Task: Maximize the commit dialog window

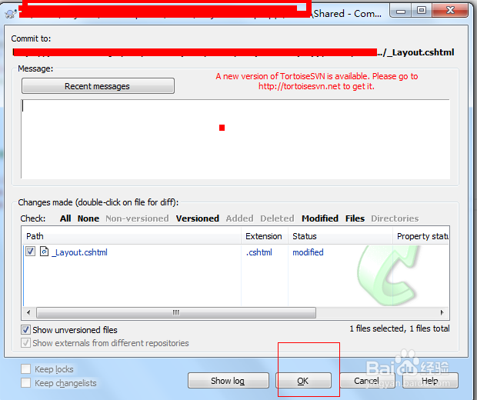Action: [422, 11]
